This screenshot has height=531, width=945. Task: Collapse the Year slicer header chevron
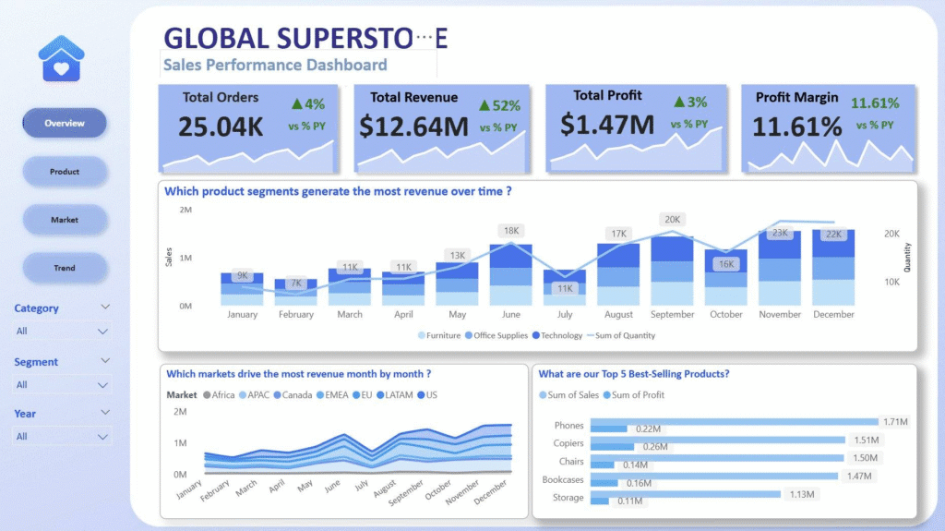click(105, 413)
